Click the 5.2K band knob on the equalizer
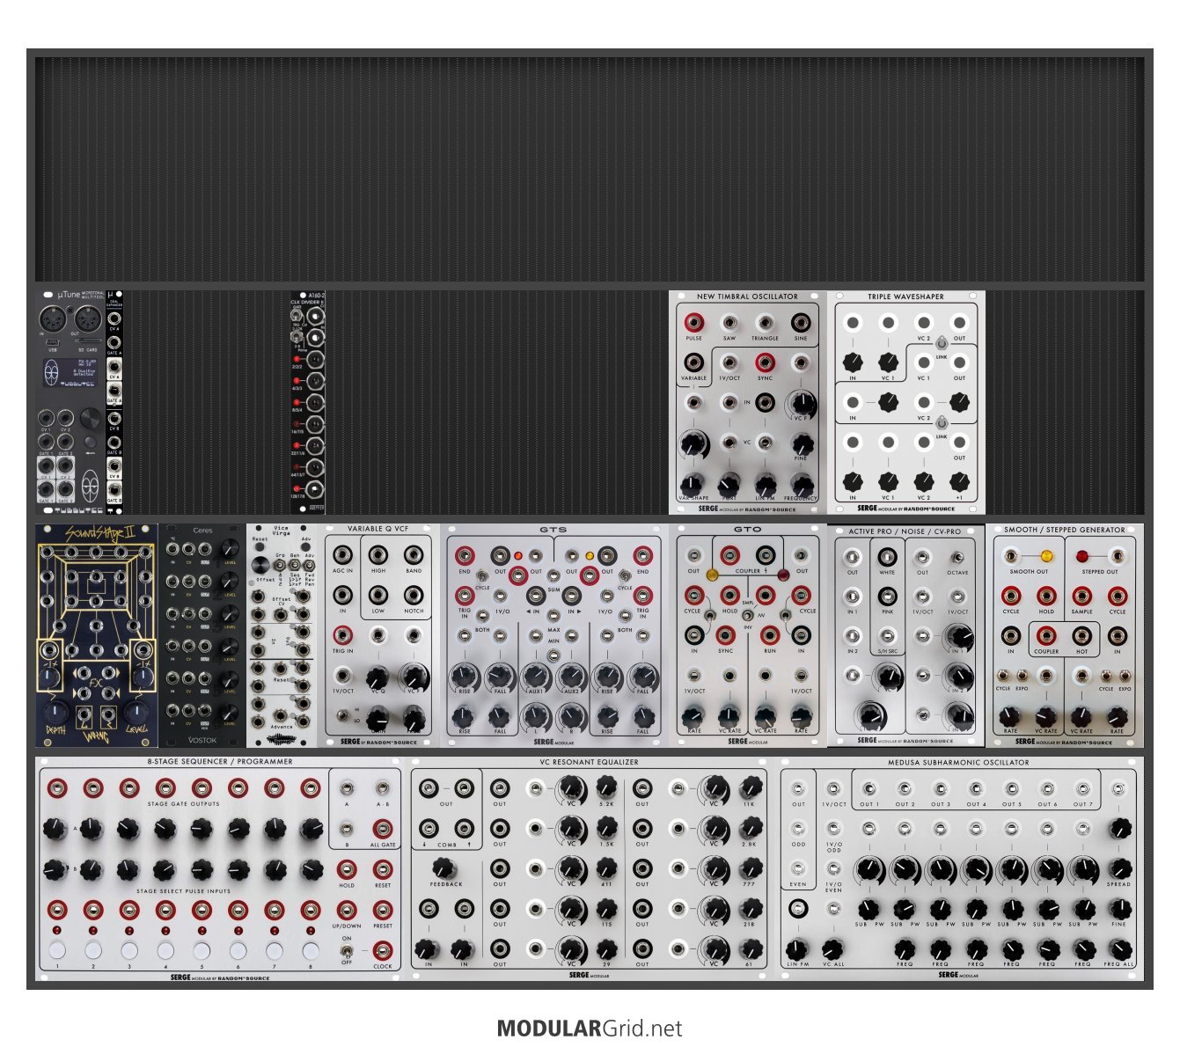 [x=606, y=787]
